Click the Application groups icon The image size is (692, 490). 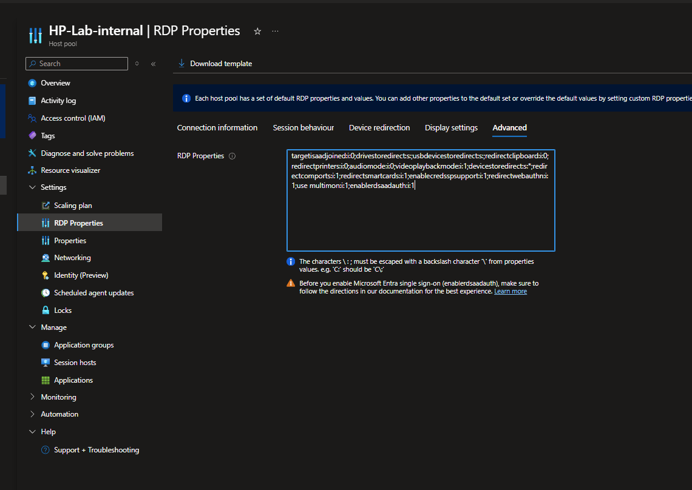click(46, 345)
